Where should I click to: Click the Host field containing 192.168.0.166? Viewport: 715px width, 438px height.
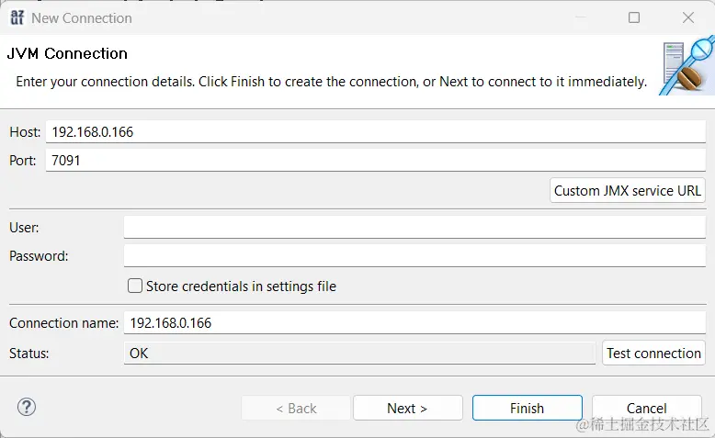tap(375, 132)
